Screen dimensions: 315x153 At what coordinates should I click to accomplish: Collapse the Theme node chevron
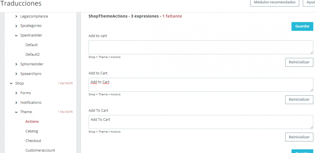tap(16, 112)
